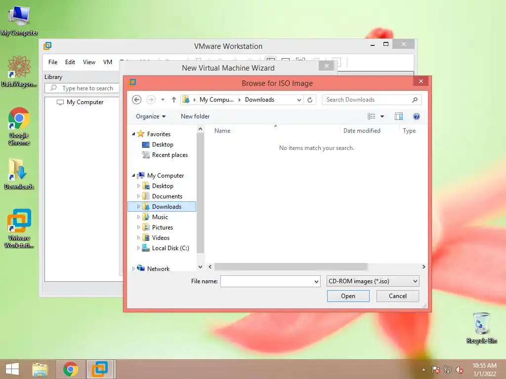Click the muted volume tray icon
The image size is (506, 379).
click(x=460, y=370)
